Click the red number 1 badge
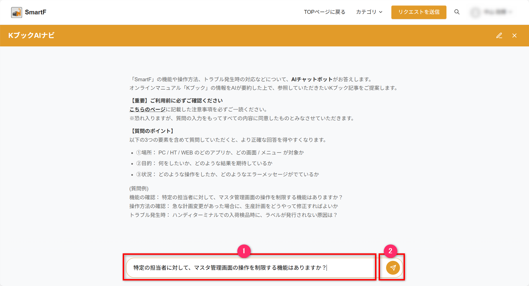Viewport: 529px width, 286px height. (x=244, y=251)
